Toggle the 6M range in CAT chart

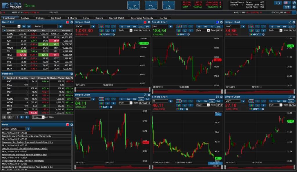tap(147, 99)
